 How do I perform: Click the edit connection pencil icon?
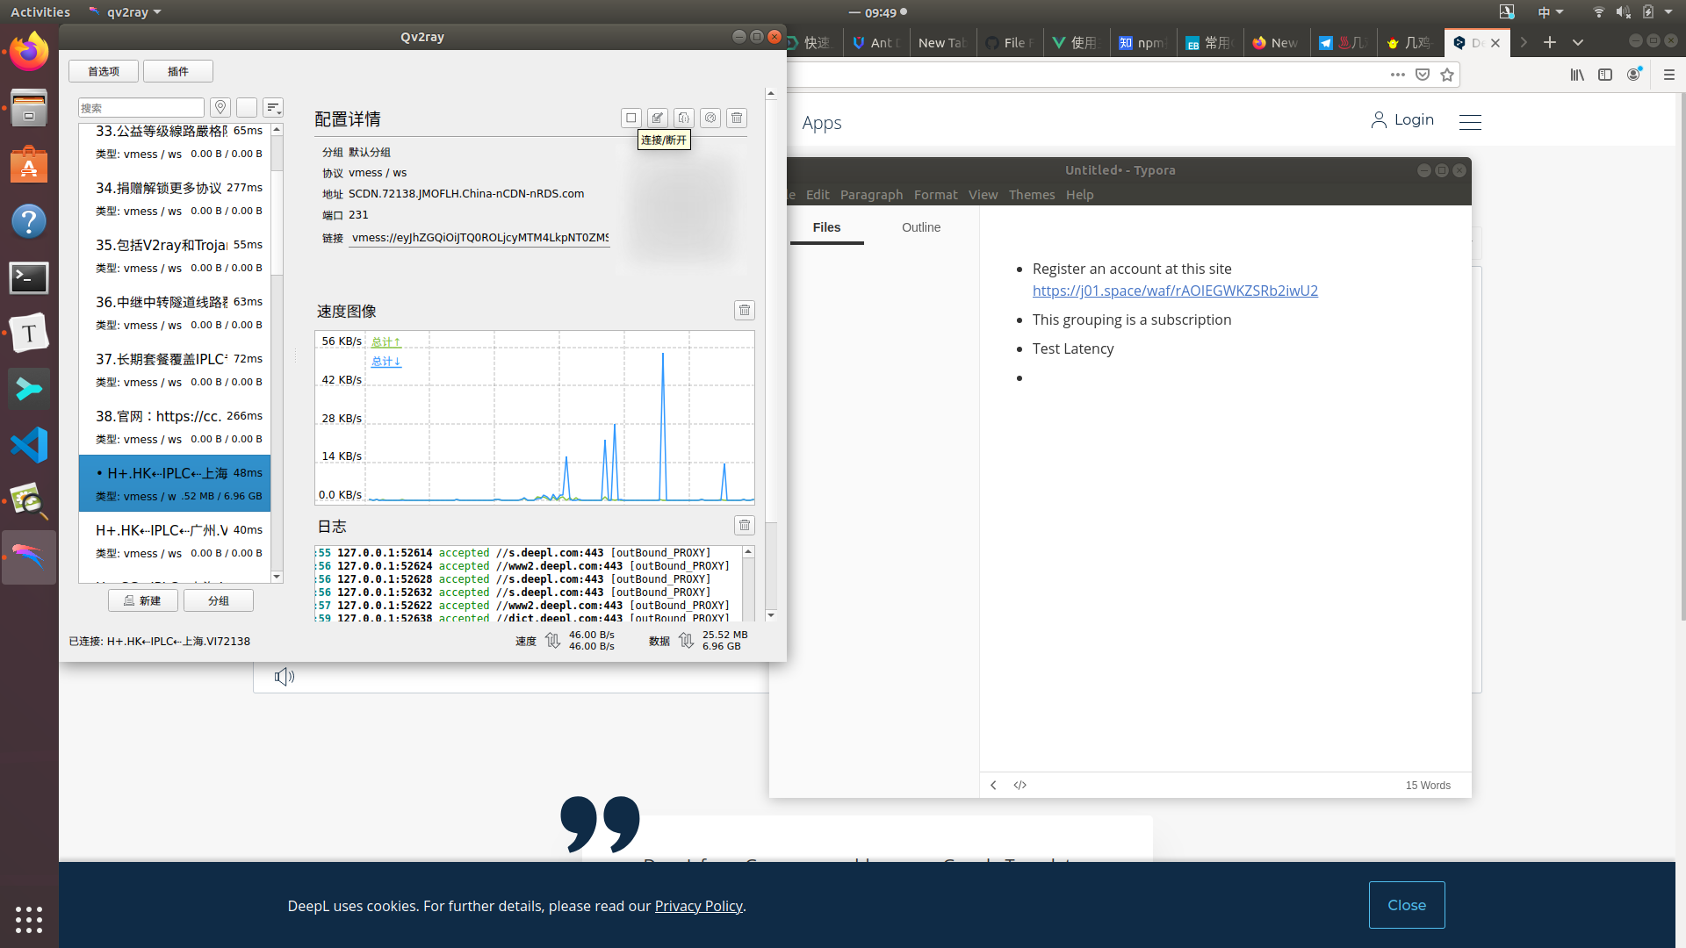[657, 118]
